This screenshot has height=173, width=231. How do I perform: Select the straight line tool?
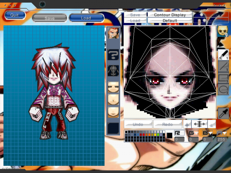pos(223,66)
